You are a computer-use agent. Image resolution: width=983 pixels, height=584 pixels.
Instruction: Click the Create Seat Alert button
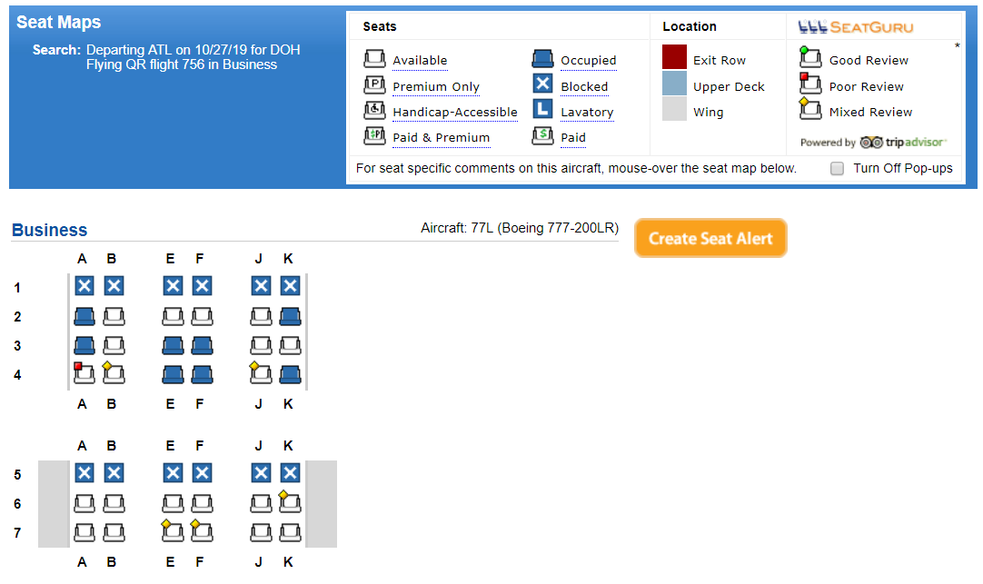tap(710, 239)
